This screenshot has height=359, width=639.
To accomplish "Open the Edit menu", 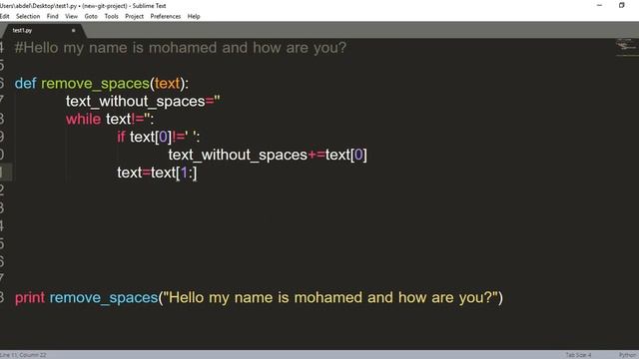I will point(4,16).
